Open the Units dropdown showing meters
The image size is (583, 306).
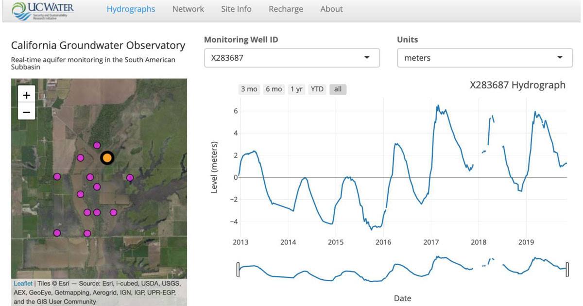tap(484, 58)
